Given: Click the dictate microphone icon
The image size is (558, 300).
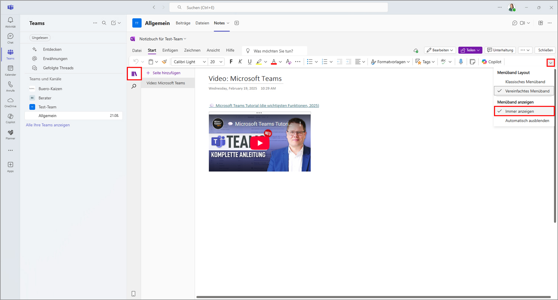Looking at the screenshot, I should tap(461, 62).
